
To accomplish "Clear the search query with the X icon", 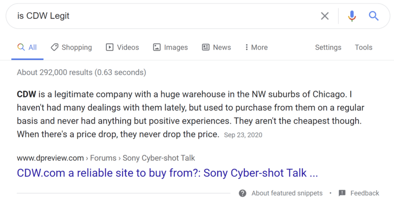I will 325,16.
